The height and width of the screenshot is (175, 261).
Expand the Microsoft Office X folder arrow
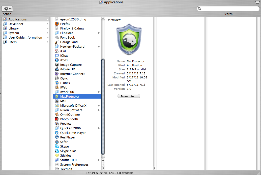(99, 106)
